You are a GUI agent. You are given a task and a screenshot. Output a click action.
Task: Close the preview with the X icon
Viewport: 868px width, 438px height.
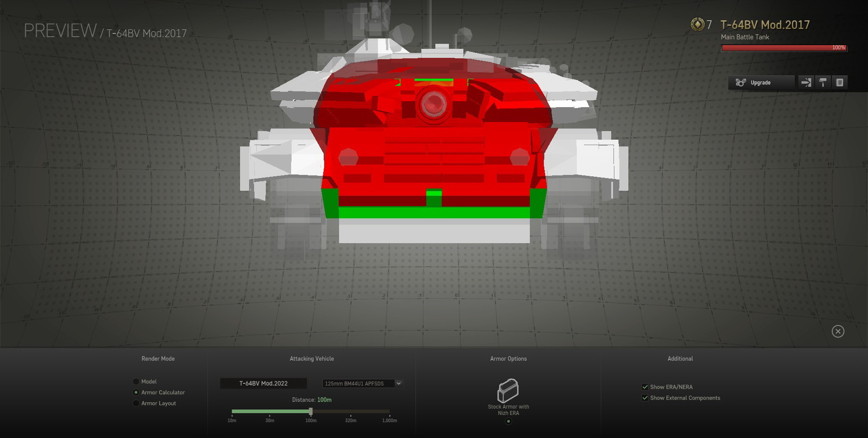[838, 331]
